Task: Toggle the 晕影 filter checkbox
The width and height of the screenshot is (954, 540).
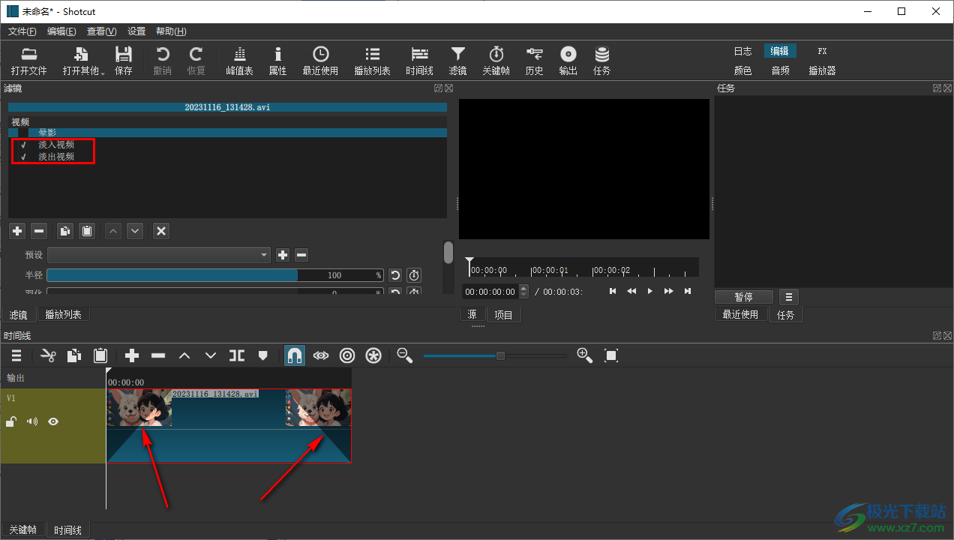Action: click(x=23, y=132)
